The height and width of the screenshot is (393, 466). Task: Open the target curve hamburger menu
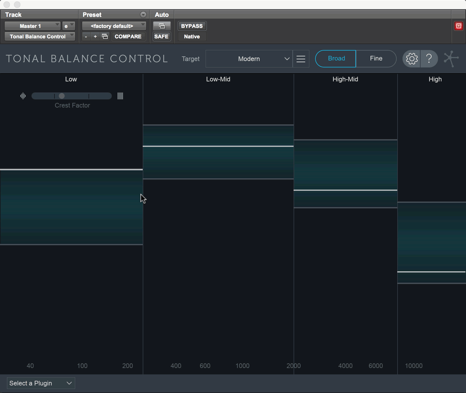click(x=301, y=59)
